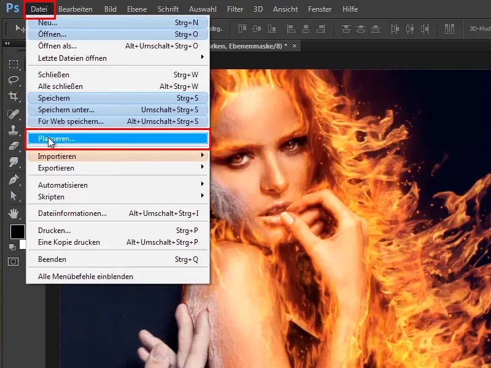Select the Rectangular Marquee tool
Viewport: 491px width, 368px height.
tap(13, 64)
